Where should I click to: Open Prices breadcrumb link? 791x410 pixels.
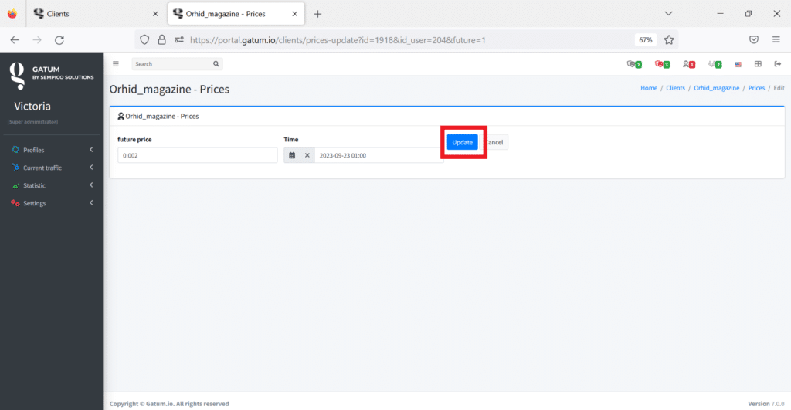pos(756,88)
